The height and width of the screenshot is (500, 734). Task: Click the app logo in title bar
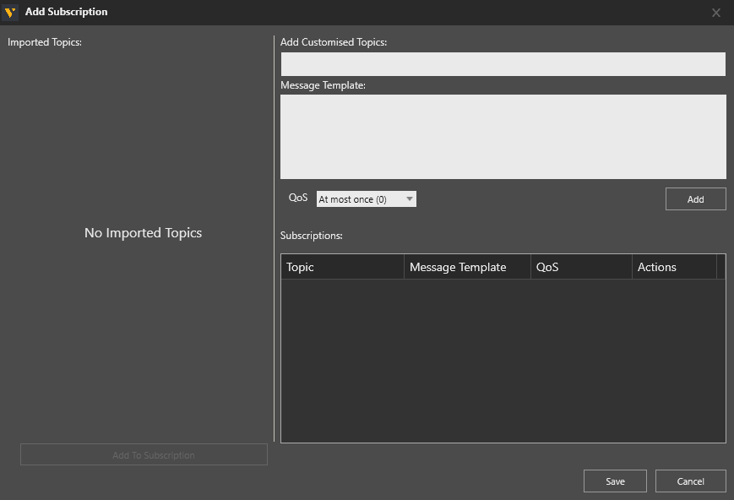click(x=10, y=13)
